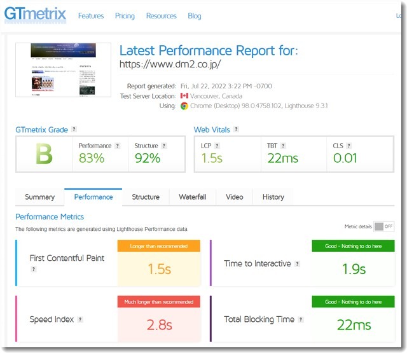Open the Pricing page link
The width and height of the screenshot is (407, 353).
click(125, 16)
